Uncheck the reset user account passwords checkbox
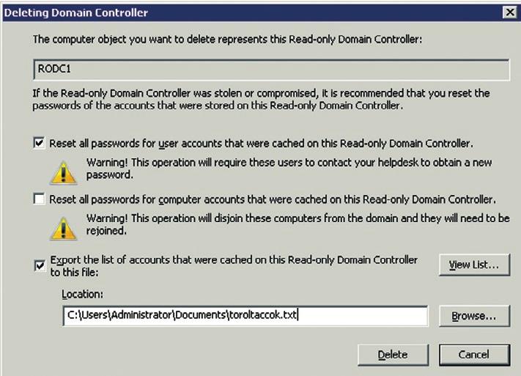 pos(40,143)
